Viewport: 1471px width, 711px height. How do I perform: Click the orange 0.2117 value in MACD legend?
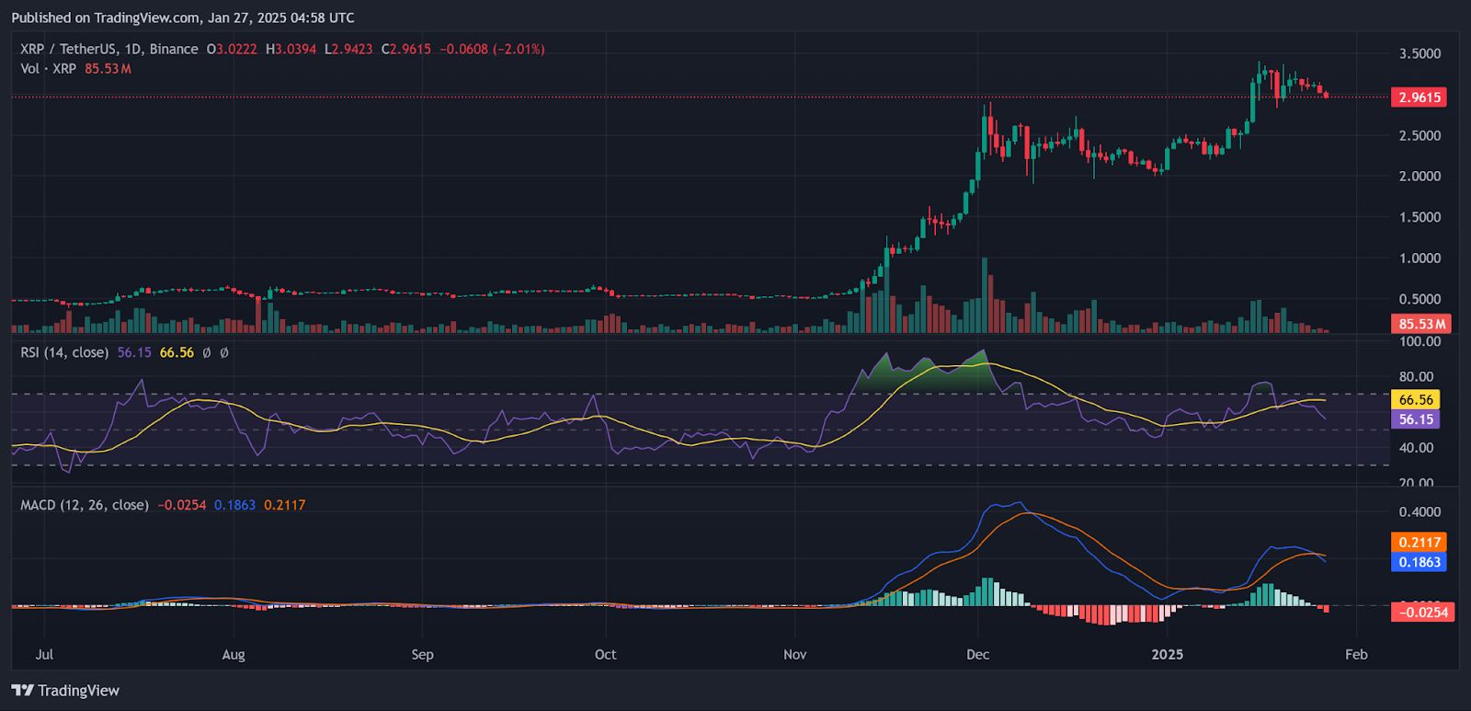(284, 505)
